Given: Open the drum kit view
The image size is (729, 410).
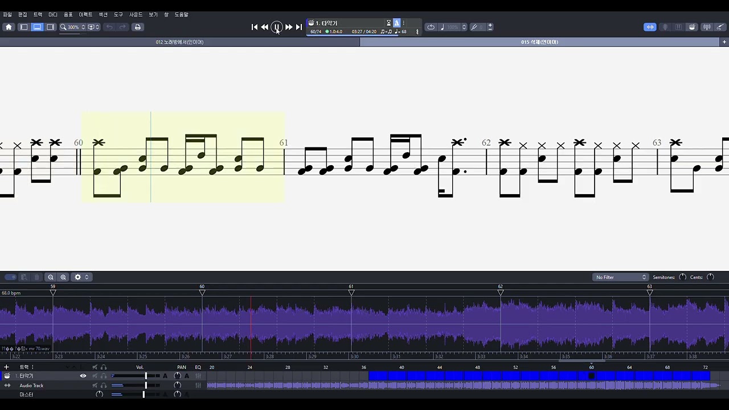Looking at the screenshot, I should tap(692, 27).
